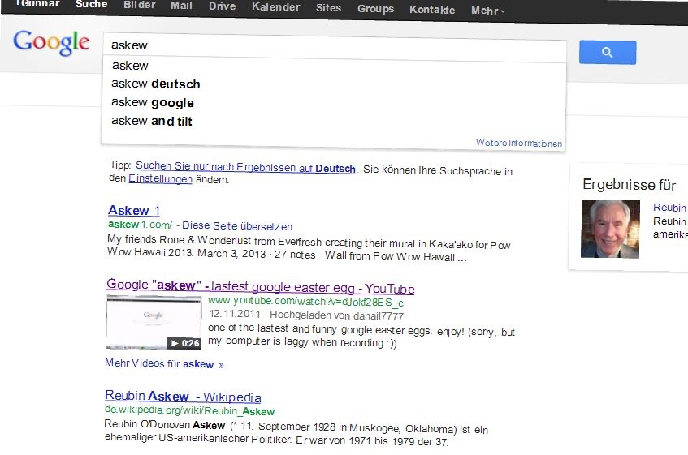
Task: Click inside the search box containing askew
Action: pos(335,47)
